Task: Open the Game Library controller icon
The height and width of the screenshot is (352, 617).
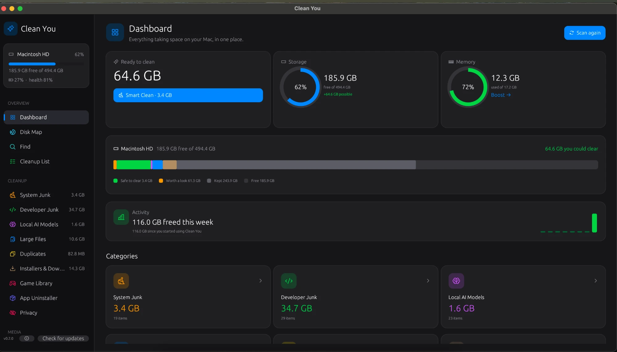Action: [13, 283]
